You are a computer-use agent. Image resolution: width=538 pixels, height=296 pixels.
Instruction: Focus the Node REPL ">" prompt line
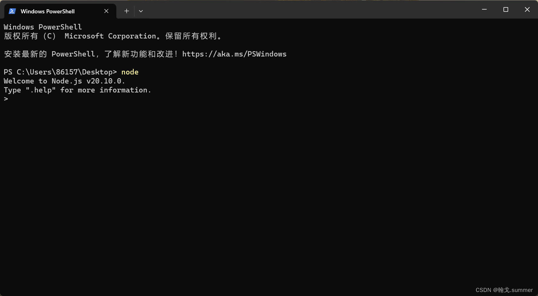6,99
